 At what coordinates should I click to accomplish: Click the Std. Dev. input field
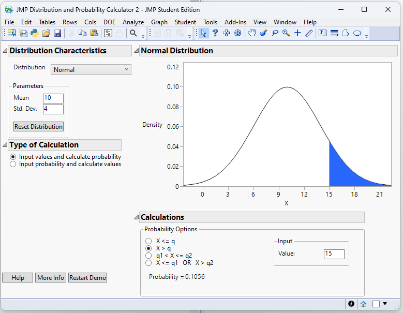point(53,109)
